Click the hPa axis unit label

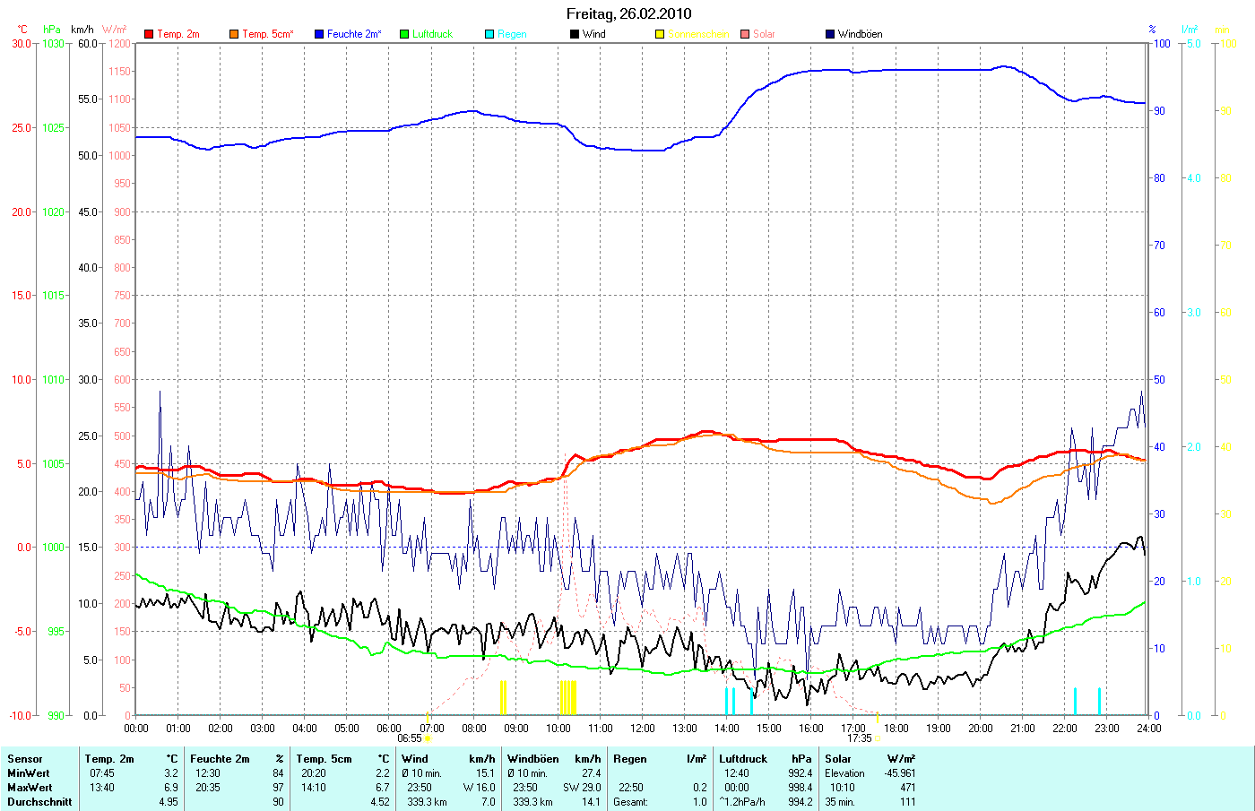pyautogui.click(x=52, y=30)
